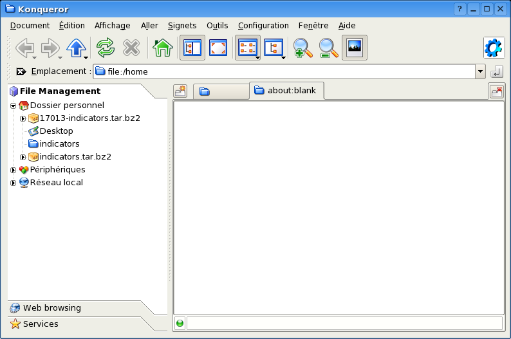The height and width of the screenshot is (339, 511).
Task: Open the Fenêtre menu
Action: 313,25
